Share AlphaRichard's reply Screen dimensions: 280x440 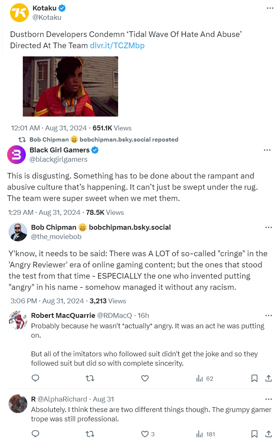(268, 434)
